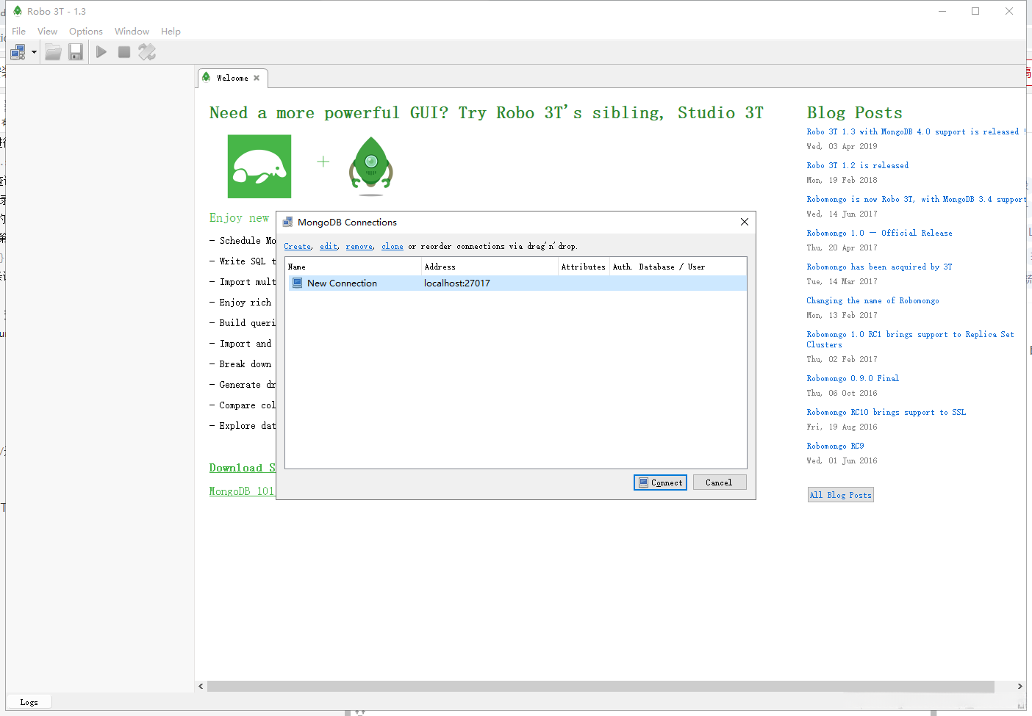This screenshot has height=716, width=1032.
Task: Click the Create connection link
Action: pyautogui.click(x=298, y=247)
